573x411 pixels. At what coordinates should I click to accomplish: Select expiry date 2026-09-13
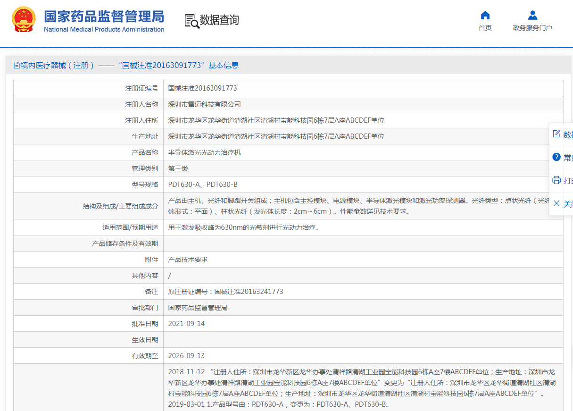[187, 356]
